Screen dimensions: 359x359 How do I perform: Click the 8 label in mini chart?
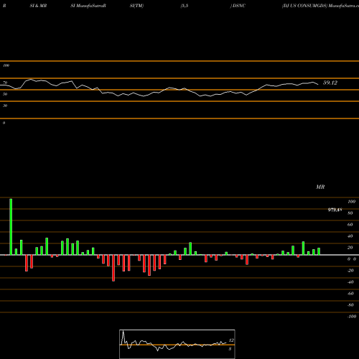click(230, 349)
